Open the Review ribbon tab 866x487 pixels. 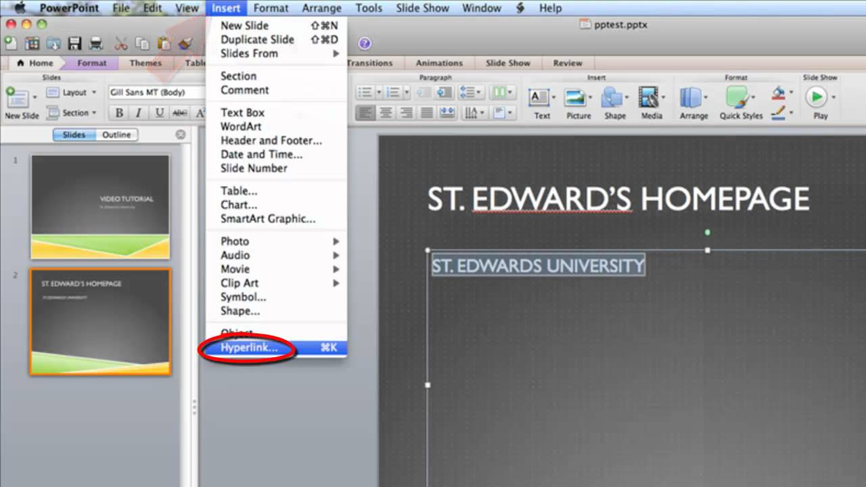click(568, 63)
